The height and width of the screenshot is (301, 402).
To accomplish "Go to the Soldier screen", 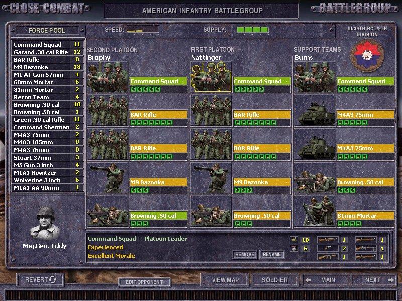I will point(274,280).
